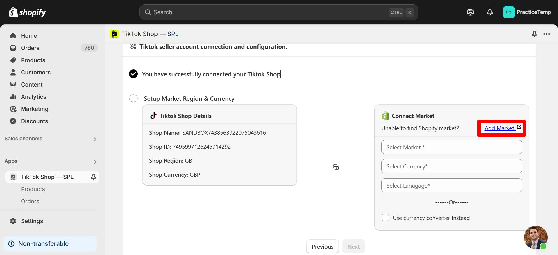The height and width of the screenshot is (255, 558).
Task: Open the PracticeTemp account menu
Action: [x=527, y=12]
